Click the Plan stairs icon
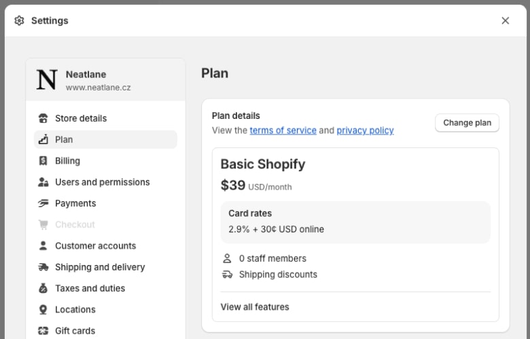 [x=43, y=139]
